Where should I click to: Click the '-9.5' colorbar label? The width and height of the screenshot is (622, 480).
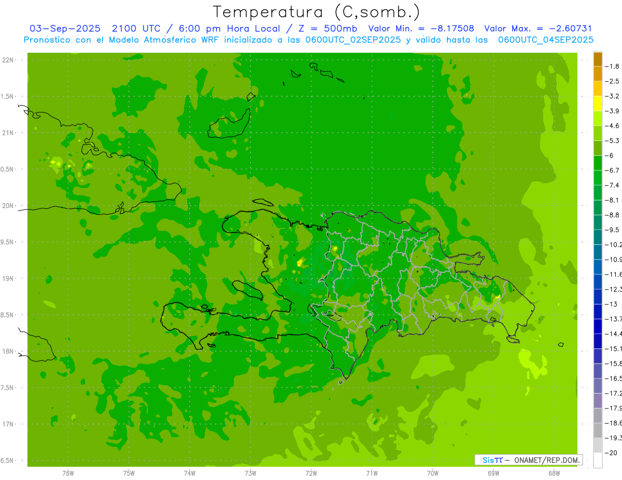[x=612, y=230]
